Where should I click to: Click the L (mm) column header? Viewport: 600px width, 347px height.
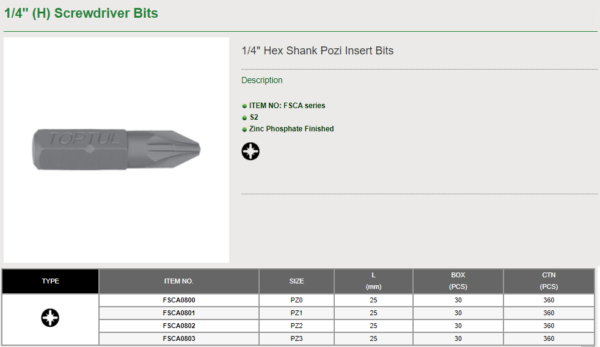(x=373, y=281)
